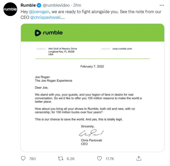Click the 17.7K likes count

[x=110, y=159]
